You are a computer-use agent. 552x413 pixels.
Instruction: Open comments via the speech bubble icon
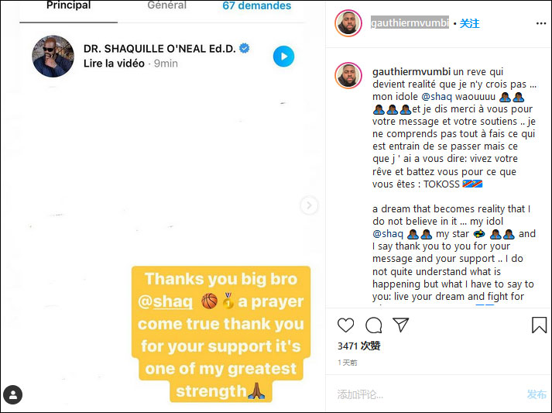(373, 325)
